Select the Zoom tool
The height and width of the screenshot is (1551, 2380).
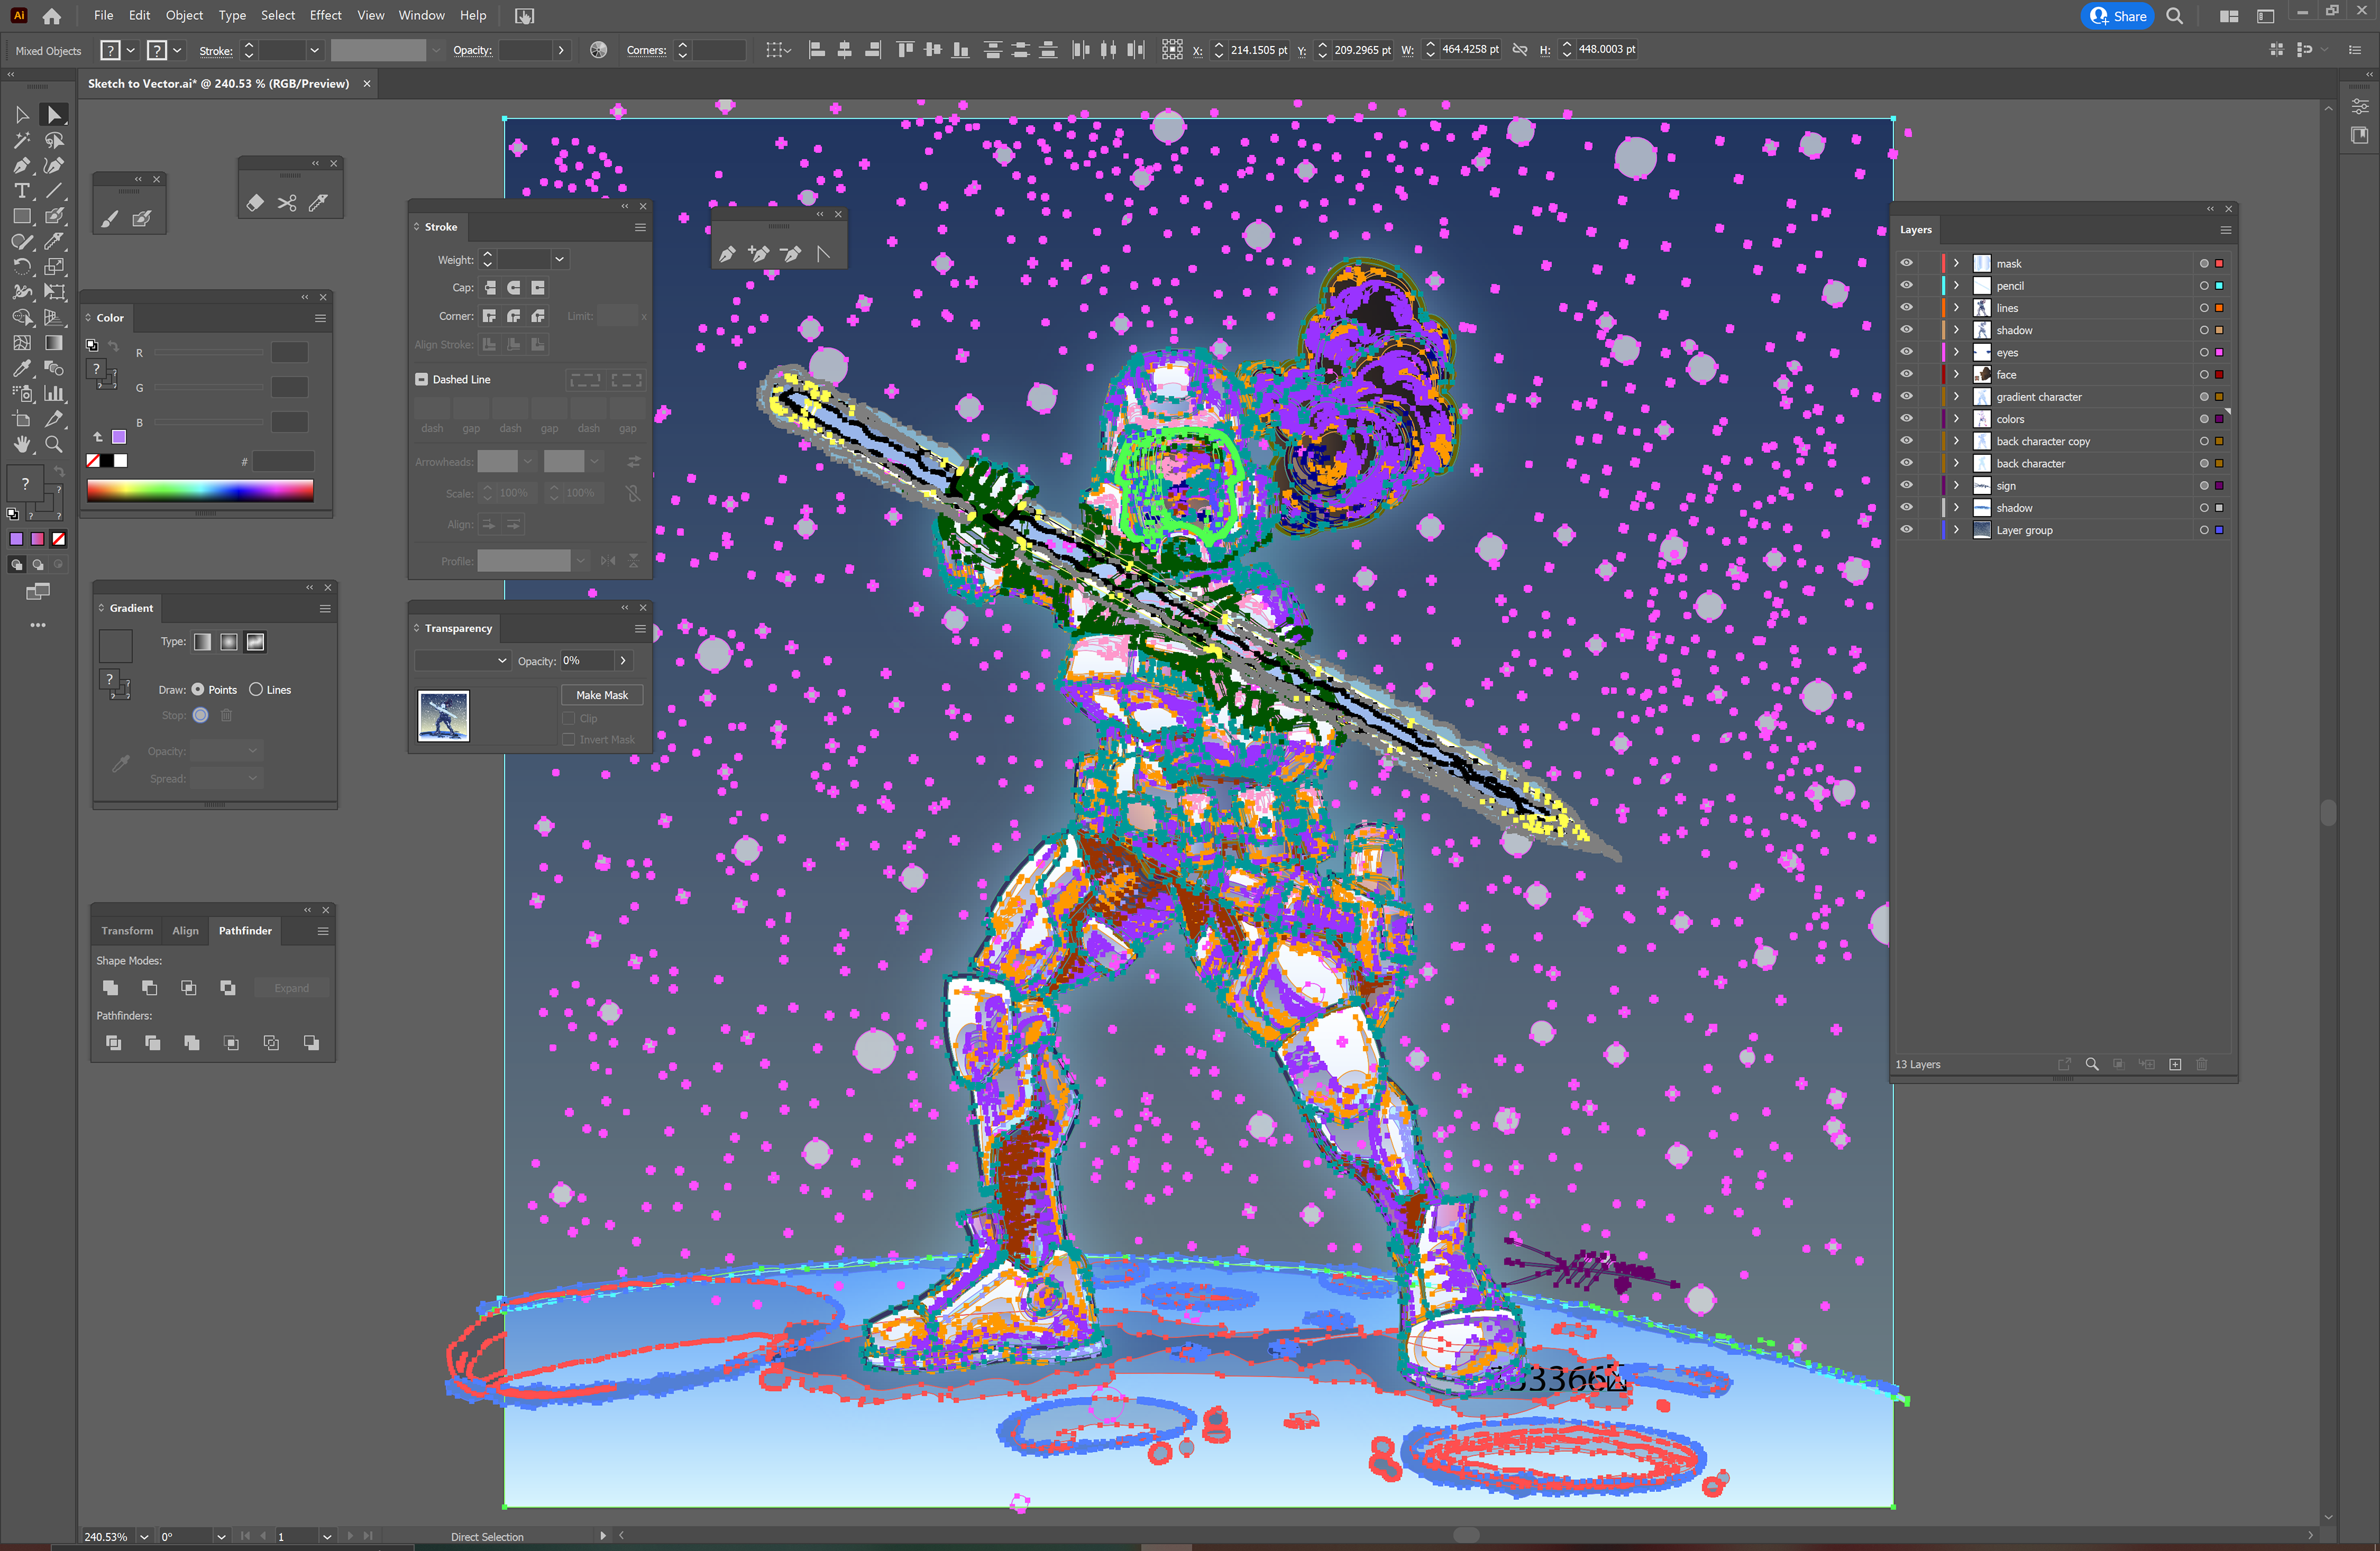click(54, 444)
